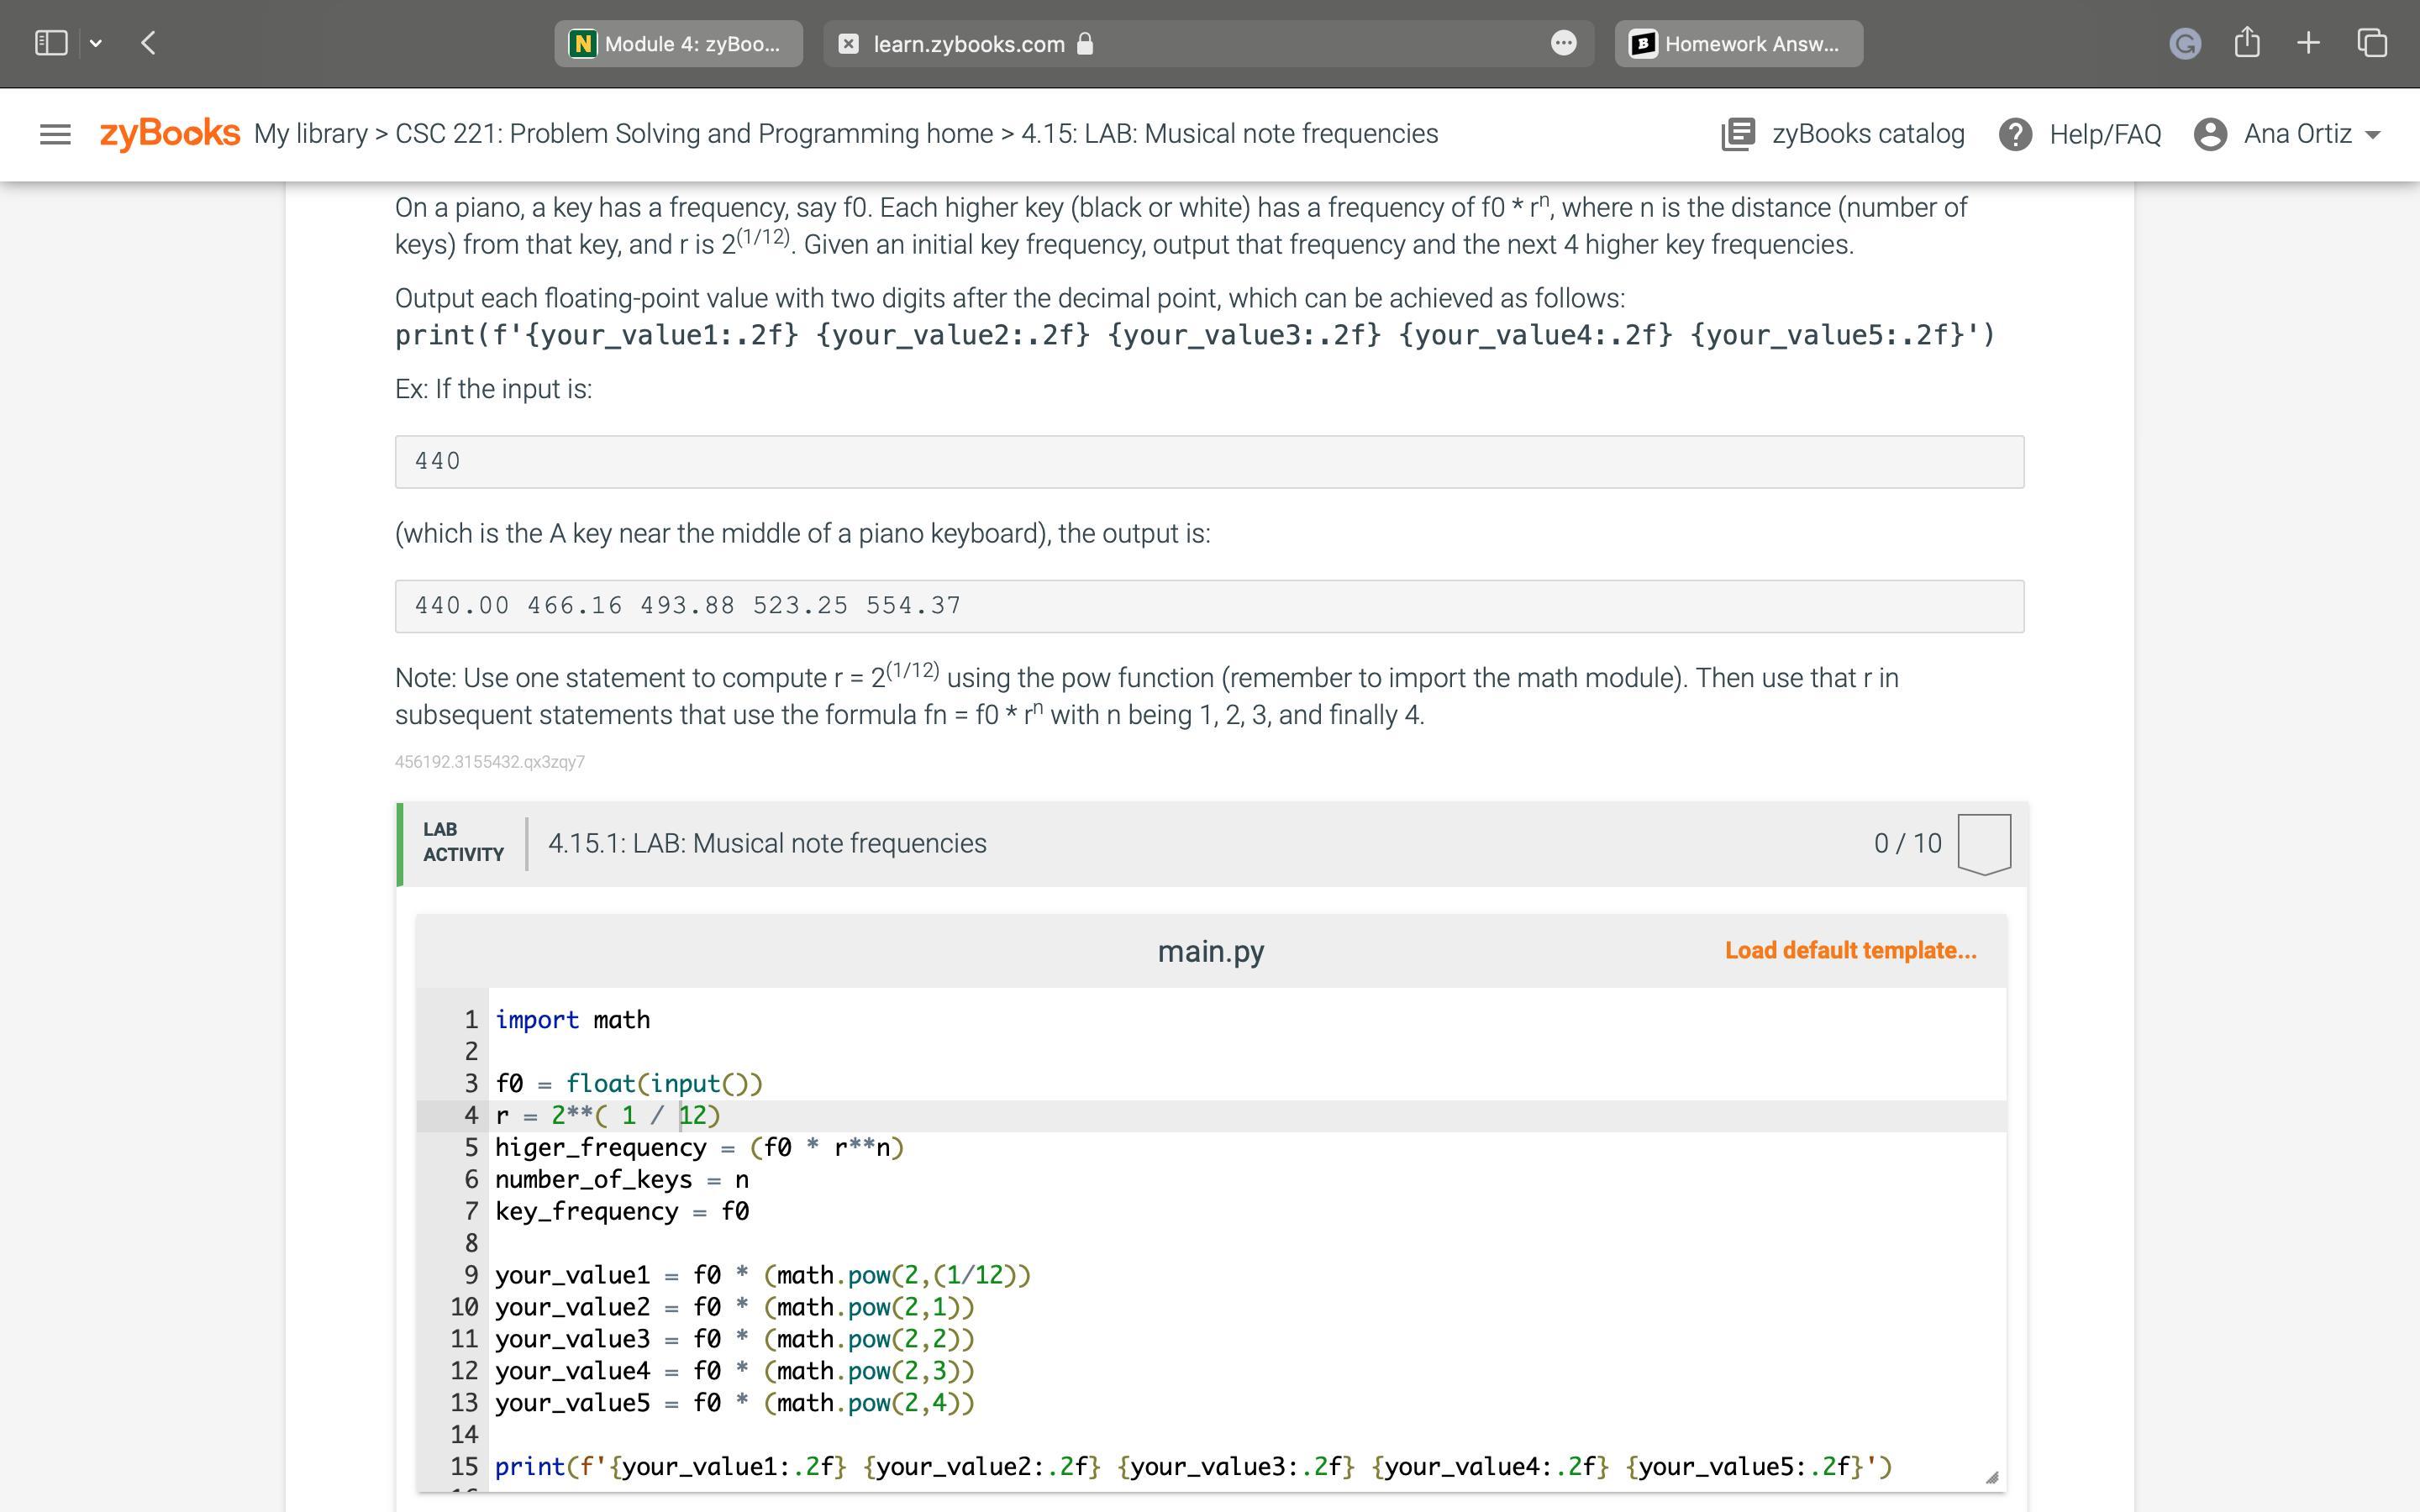
Task: Click the Grammarly extension icon
Action: point(2185,44)
